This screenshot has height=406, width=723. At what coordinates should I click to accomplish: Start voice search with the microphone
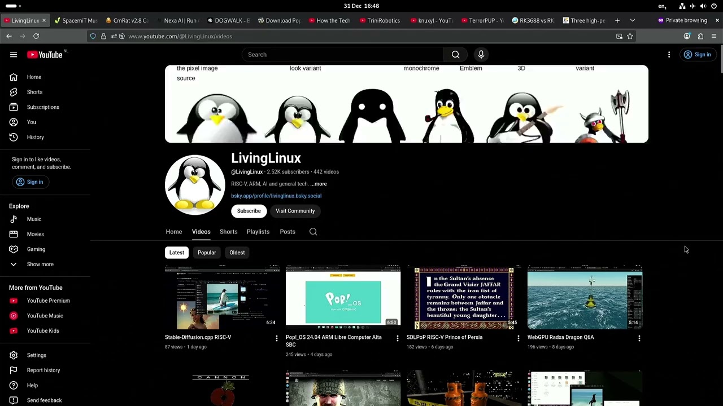pyautogui.click(x=481, y=55)
